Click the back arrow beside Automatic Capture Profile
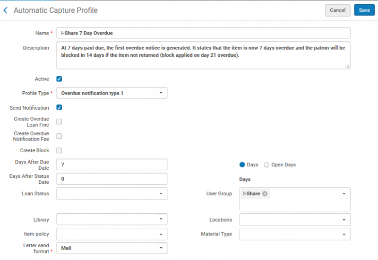378x260 pixels. point(6,10)
